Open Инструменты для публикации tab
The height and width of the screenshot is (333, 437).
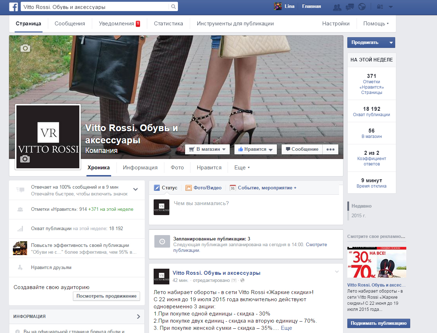(235, 24)
